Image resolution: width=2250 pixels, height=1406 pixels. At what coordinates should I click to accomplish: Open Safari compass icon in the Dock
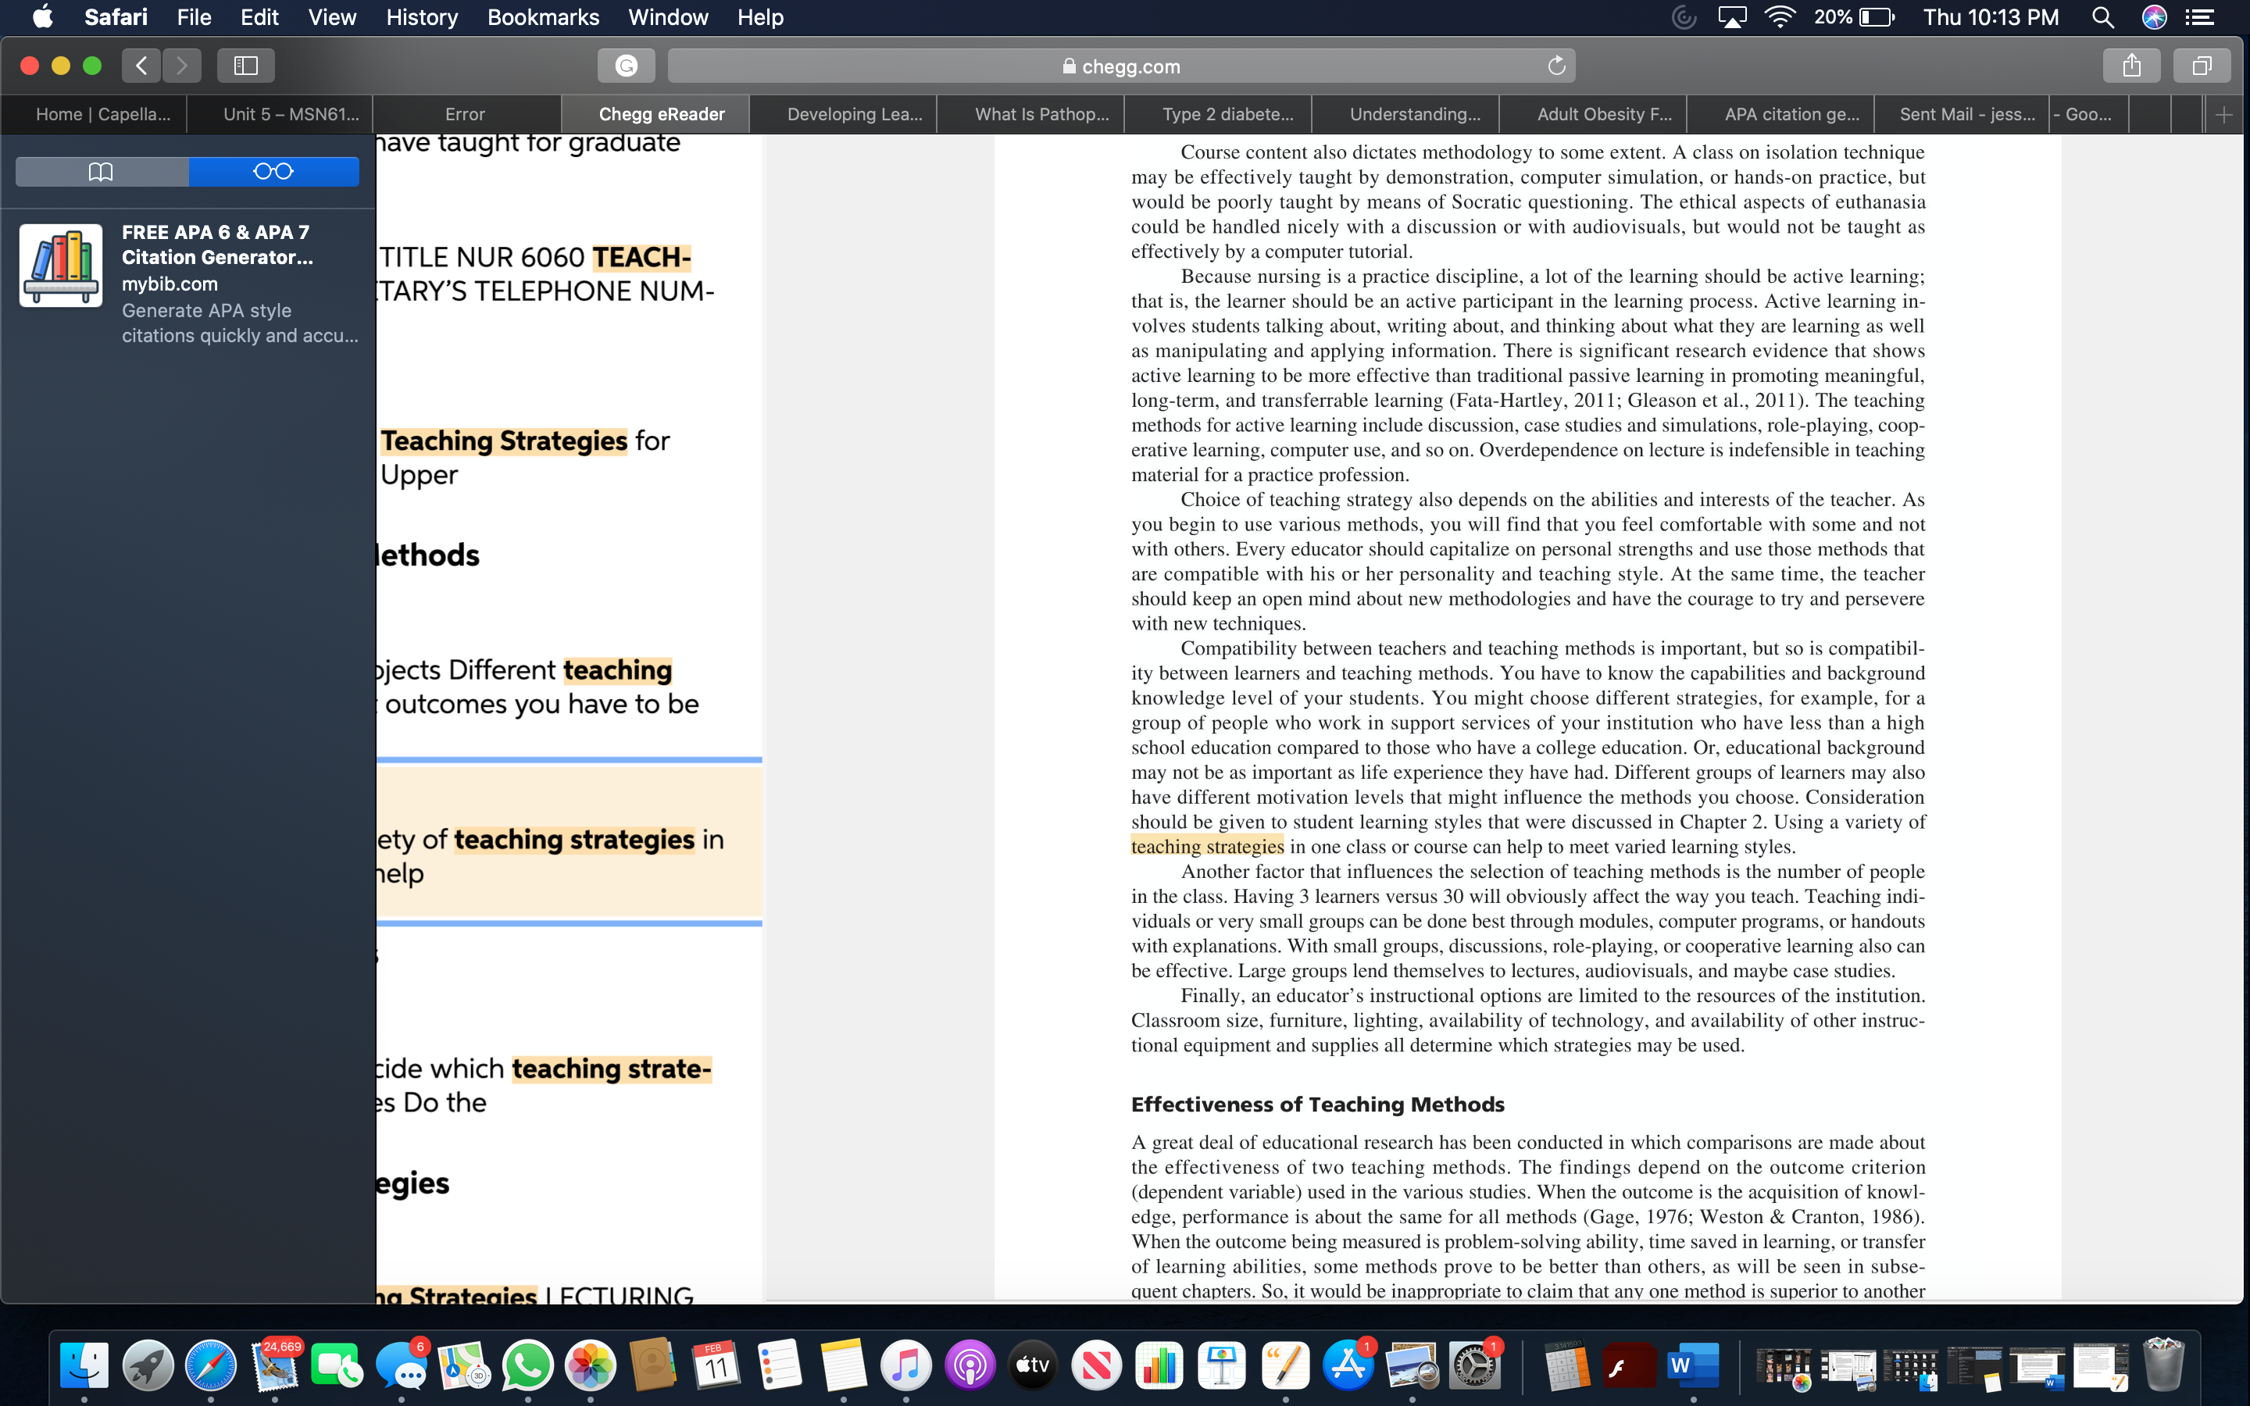point(211,1365)
